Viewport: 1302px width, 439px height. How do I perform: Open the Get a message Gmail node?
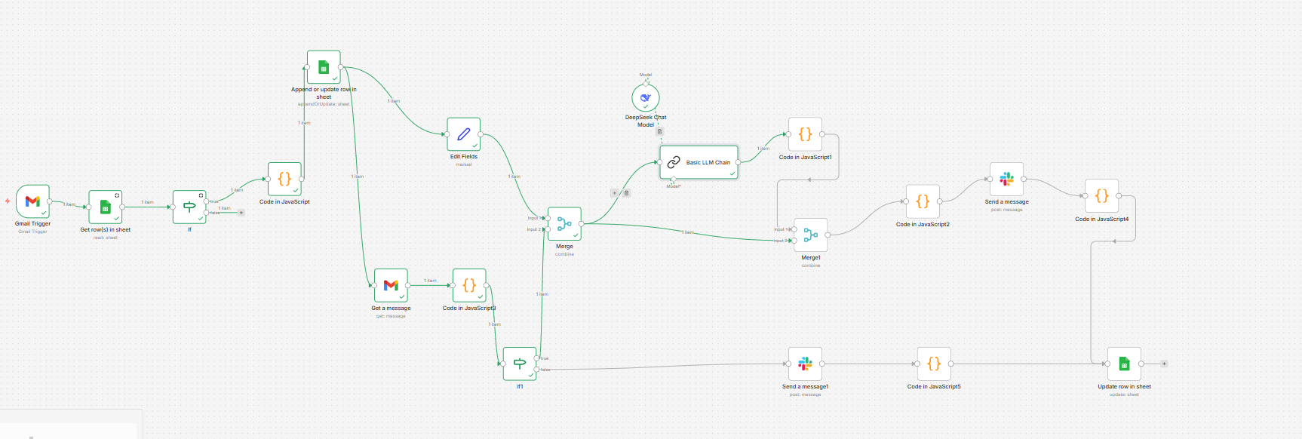point(391,285)
